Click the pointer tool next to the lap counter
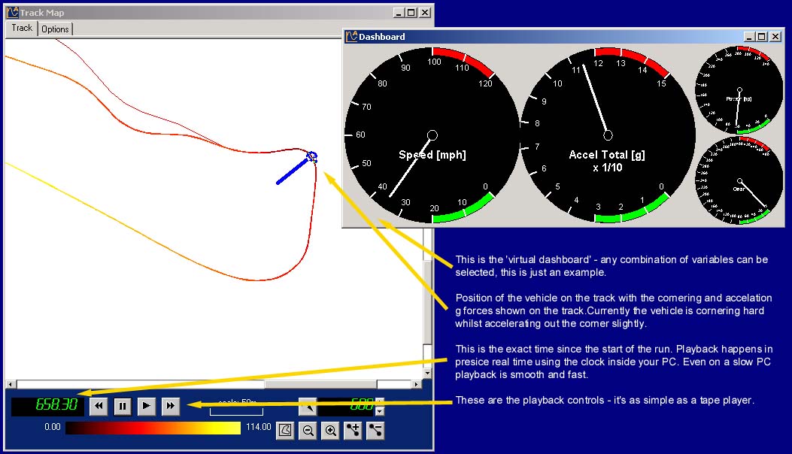The height and width of the screenshot is (454, 792). [308, 406]
